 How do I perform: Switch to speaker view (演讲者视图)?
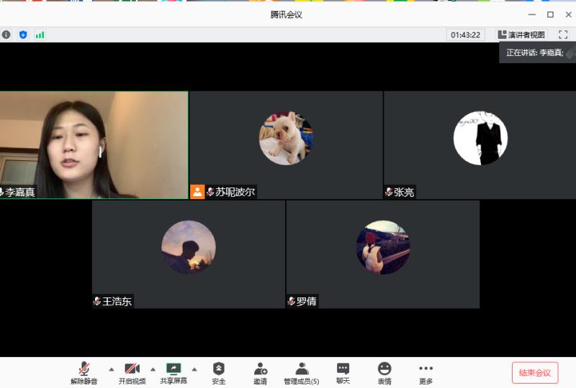[521, 34]
